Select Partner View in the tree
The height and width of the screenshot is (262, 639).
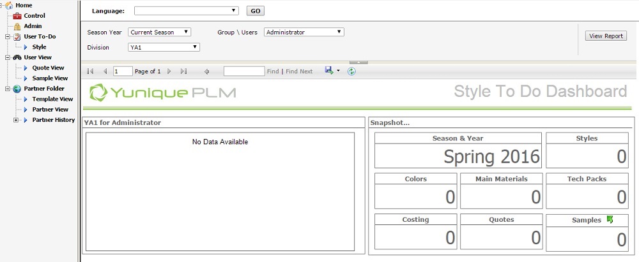pos(50,110)
